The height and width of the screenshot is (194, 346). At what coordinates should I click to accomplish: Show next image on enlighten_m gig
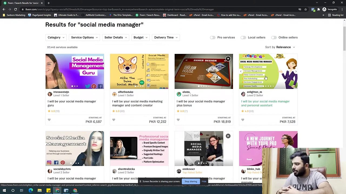(296, 71)
